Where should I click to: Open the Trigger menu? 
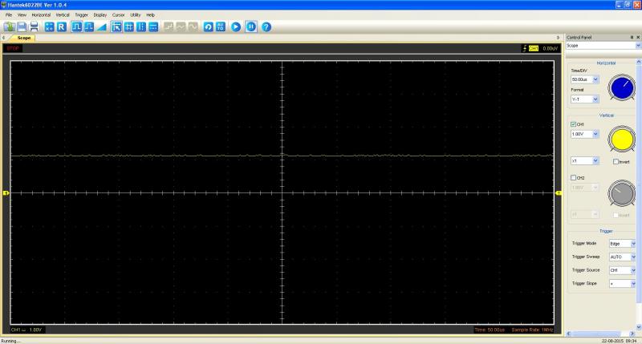pos(82,14)
